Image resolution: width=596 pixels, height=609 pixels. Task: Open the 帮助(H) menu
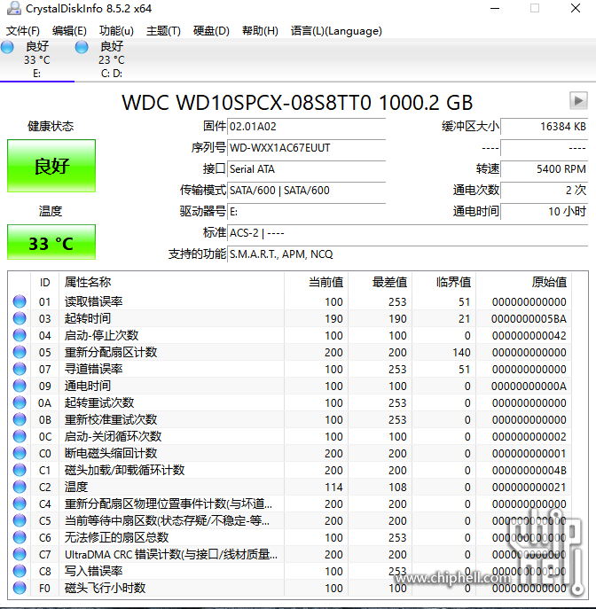coord(260,31)
